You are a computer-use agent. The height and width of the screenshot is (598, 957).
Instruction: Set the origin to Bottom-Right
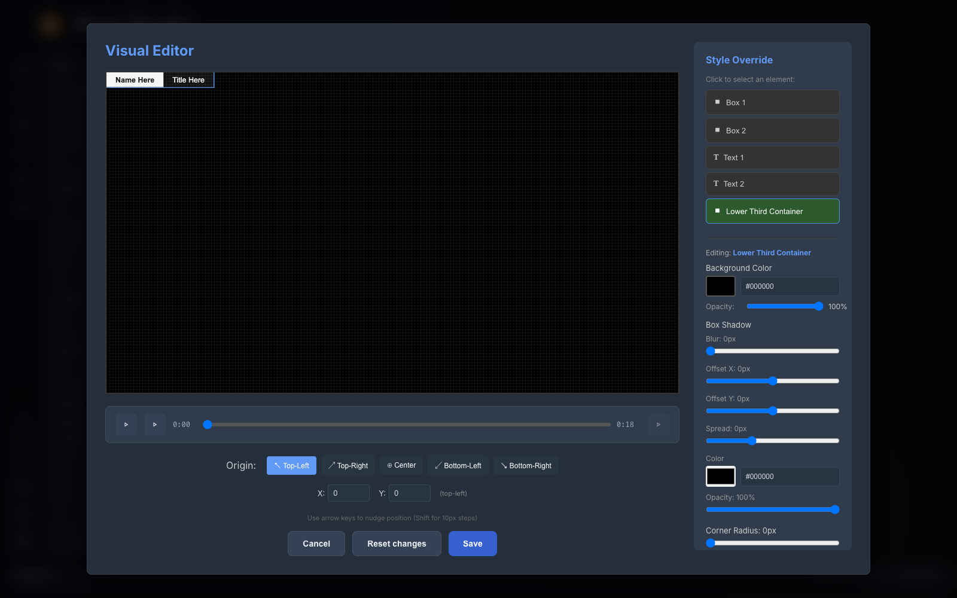click(x=526, y=465)
